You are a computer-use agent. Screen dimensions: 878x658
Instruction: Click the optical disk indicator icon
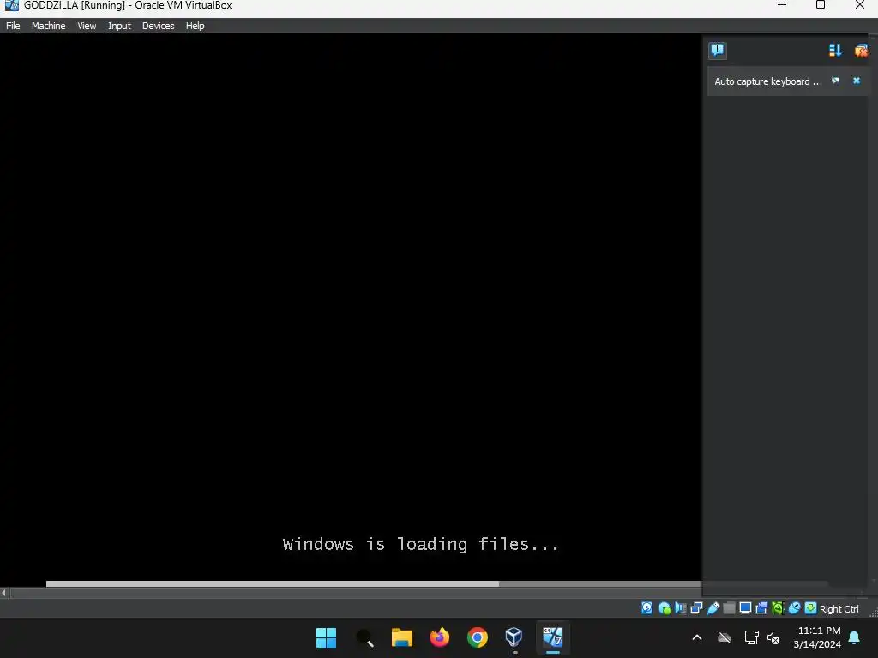point(665,608)
